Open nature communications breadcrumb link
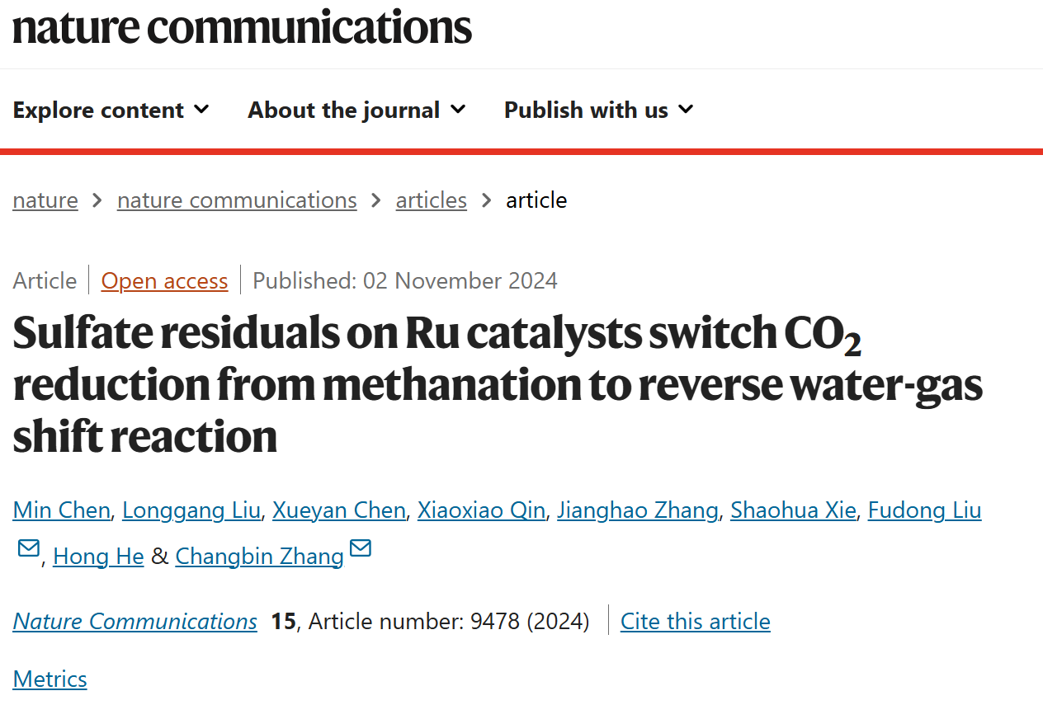The height and width of the screenshot is (705, 1043). coord(237,200)
